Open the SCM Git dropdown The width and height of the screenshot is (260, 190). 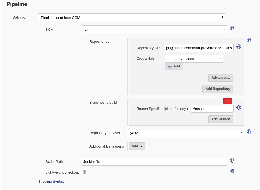click(154, 30)
